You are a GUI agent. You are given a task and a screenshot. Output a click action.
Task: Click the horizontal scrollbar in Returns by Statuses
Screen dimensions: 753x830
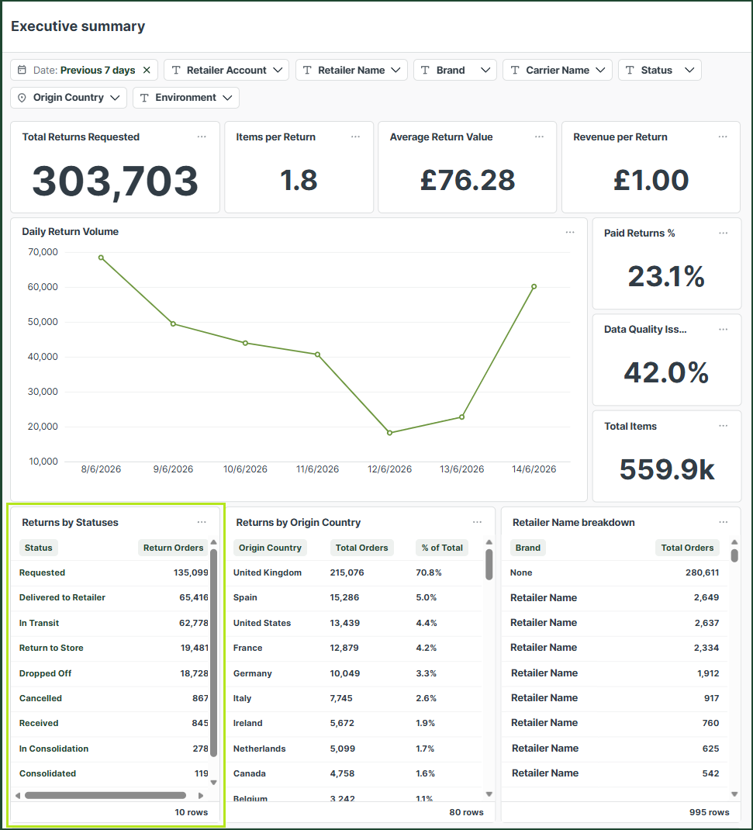[x=105, y=795]
